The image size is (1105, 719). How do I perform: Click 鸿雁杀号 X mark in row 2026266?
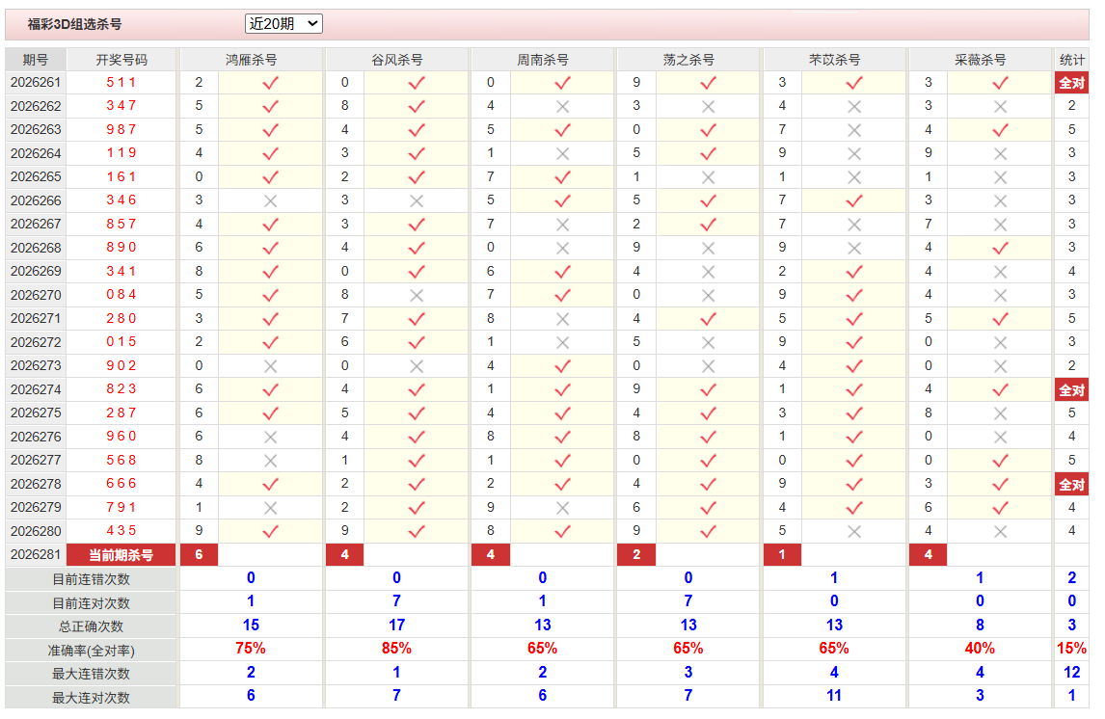[271, 201]
